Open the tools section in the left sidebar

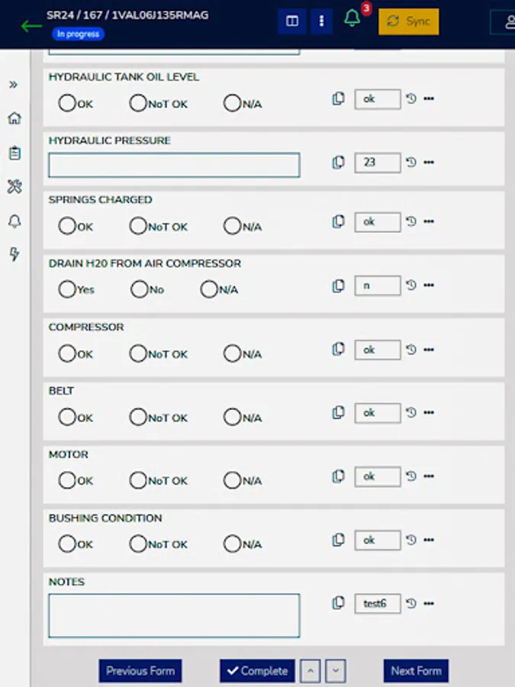14,186
